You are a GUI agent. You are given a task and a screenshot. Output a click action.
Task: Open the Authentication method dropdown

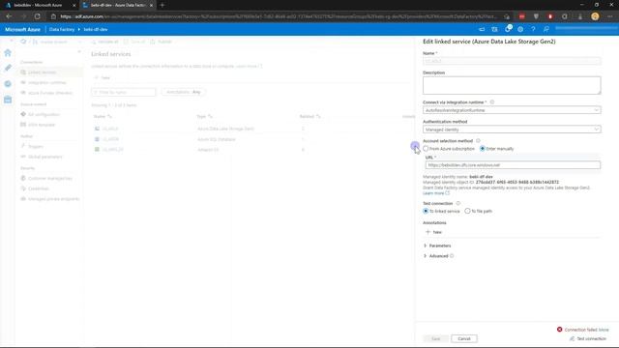tap(512, 130)
